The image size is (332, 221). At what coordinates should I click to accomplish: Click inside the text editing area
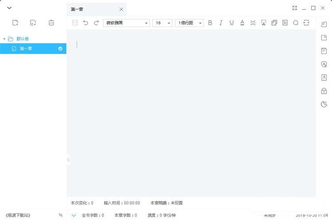click(191, 113)
